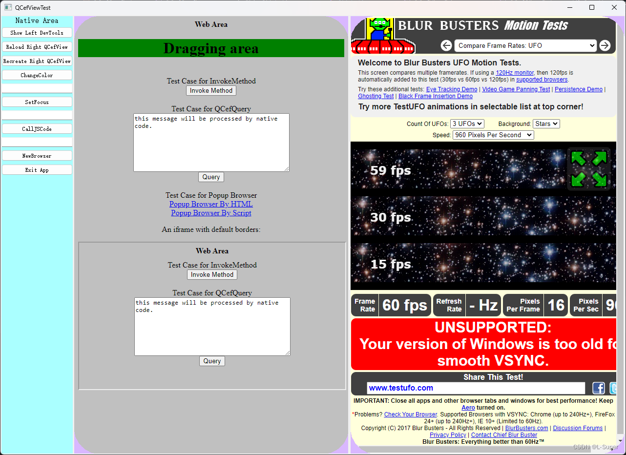
Task: Open the Privacy Policy link
Action: pos(448,435)
